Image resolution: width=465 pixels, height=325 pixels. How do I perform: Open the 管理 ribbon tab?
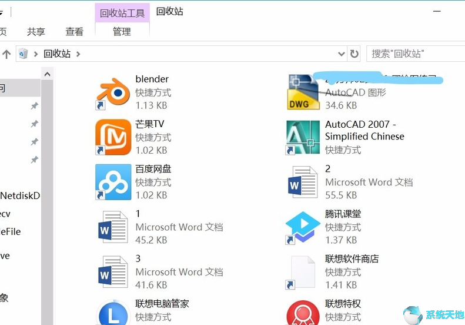click(x=122, y=31)
